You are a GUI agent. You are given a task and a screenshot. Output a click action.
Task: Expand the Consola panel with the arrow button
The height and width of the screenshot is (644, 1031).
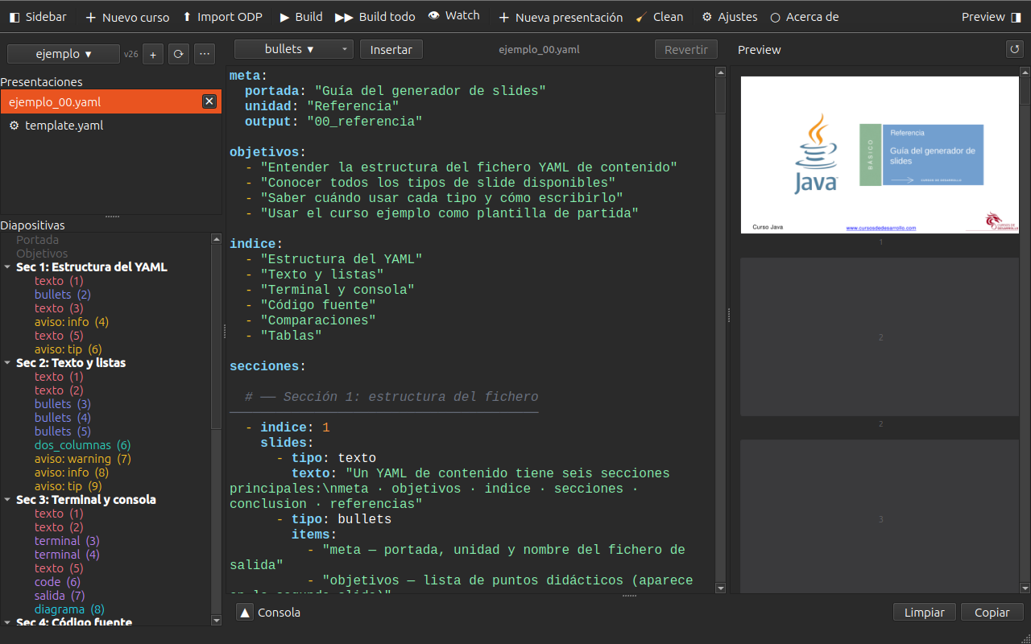tap(245, 613)
